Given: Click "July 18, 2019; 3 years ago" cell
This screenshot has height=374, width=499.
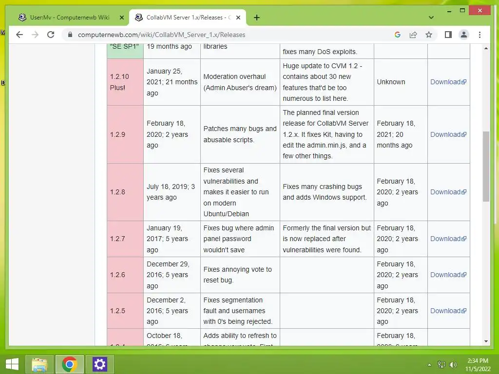Looking at the screenshot, I should pyautogui.click(x=172, y=192).
